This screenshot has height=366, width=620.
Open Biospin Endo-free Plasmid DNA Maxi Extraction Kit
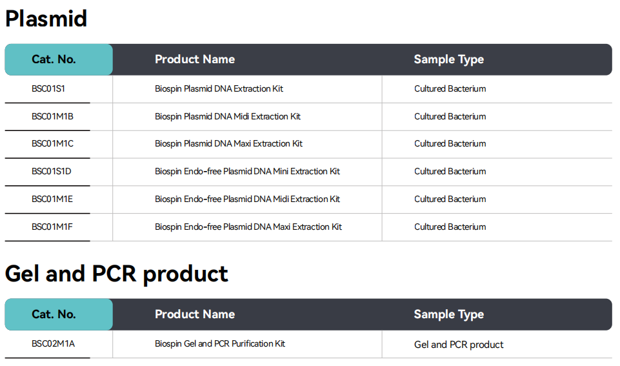248,227
